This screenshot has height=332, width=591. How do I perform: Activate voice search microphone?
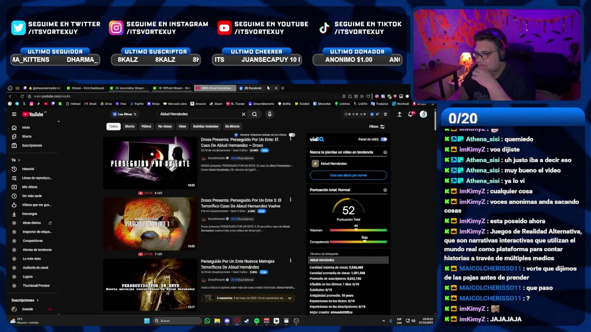pos(270,114)
